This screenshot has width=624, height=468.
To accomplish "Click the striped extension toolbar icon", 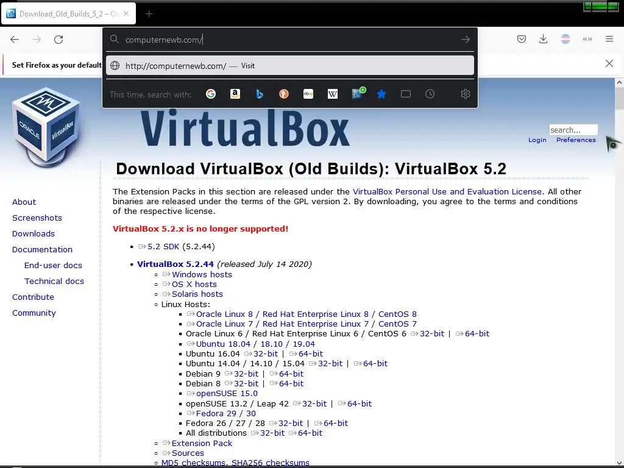I will point(565,39).
